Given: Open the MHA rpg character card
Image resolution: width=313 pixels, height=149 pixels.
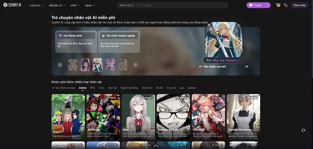Looking at the screenshot, I should 103,117.
